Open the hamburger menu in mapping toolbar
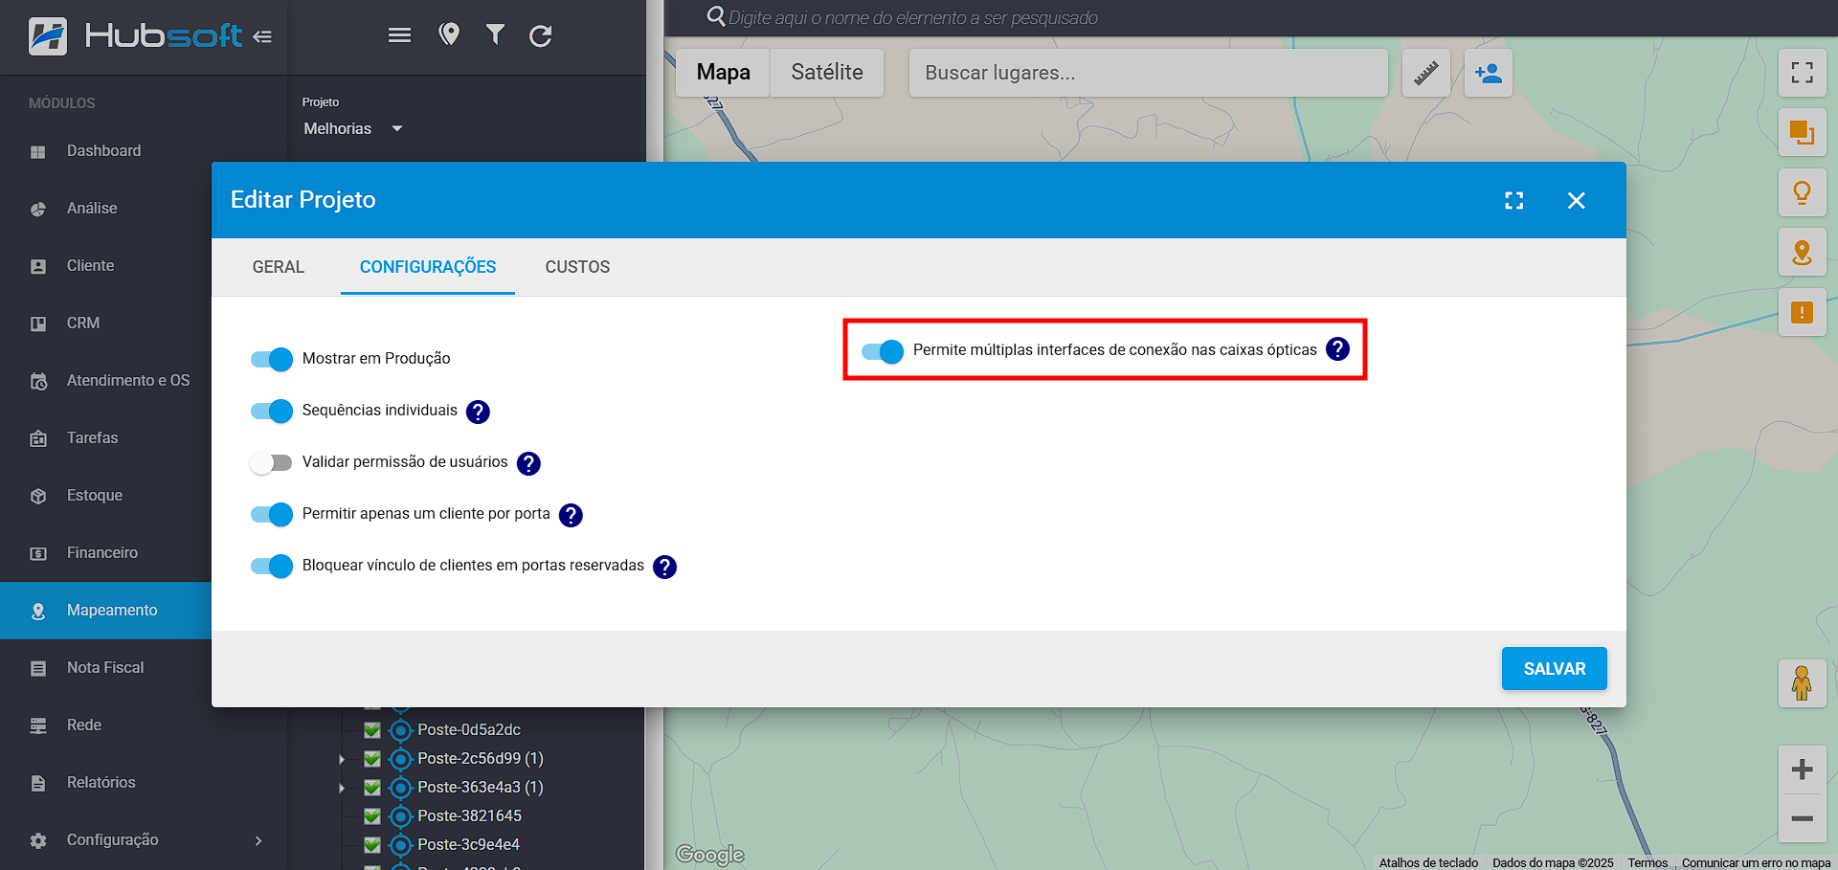This screenshot has width=1838, height=870. point(399,35)
